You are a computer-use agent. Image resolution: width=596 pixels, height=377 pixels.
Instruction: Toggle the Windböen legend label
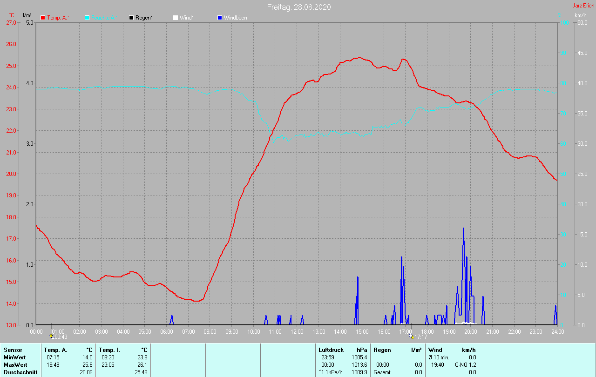tap(235, 18)
